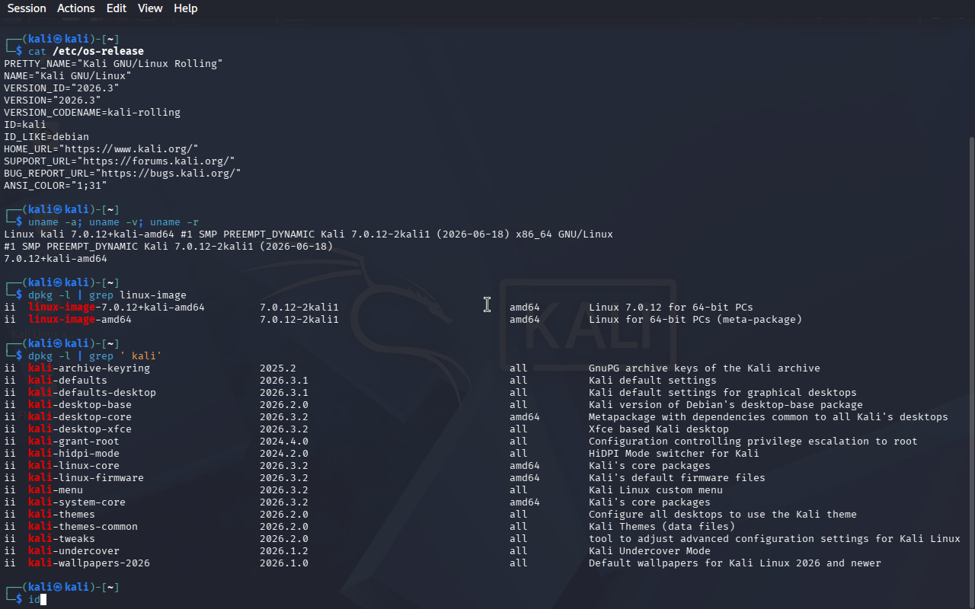
Task: Click the kali-desktop-core package name
Action: pos(80,417)
